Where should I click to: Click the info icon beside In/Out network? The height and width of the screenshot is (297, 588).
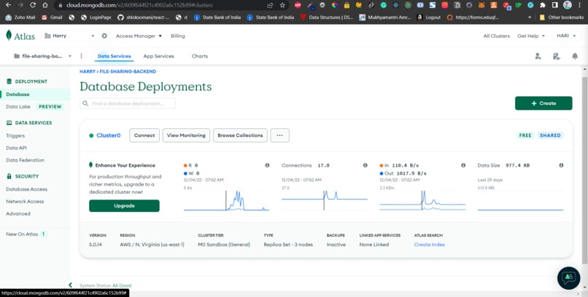(463, 165)
